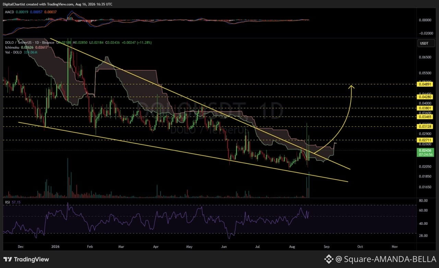Click the +11.28% change value

coord(145,42)
